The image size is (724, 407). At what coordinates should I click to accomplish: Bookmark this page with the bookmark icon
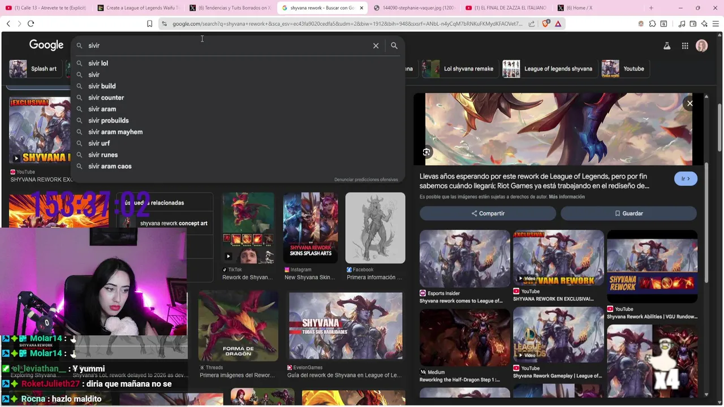pyautogui.click(x=149, y=24)
